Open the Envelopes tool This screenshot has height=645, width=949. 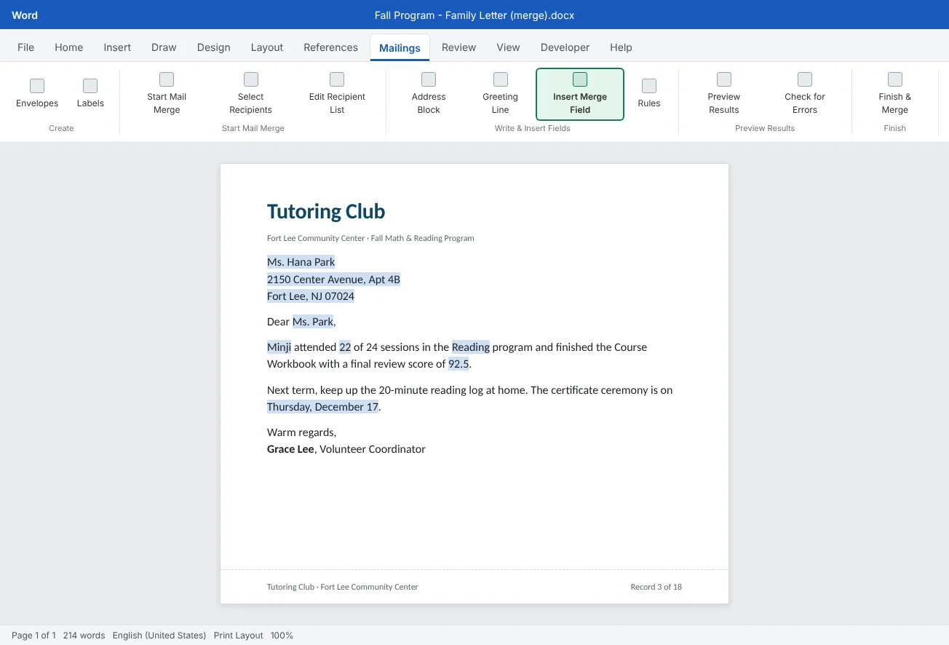click(37, 94)
